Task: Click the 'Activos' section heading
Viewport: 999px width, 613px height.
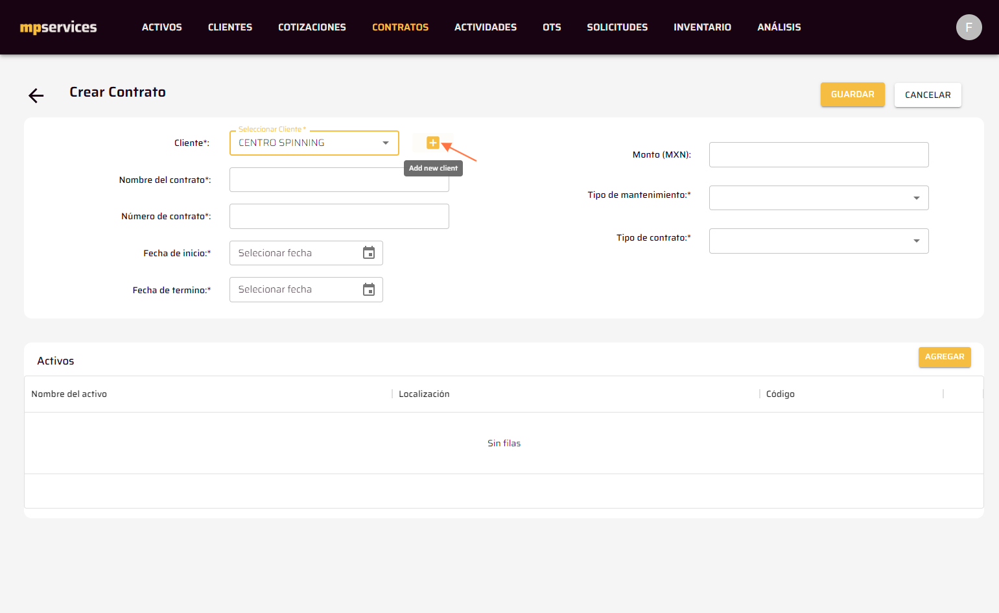Action: pyautogui.click(x=56, y=361)
